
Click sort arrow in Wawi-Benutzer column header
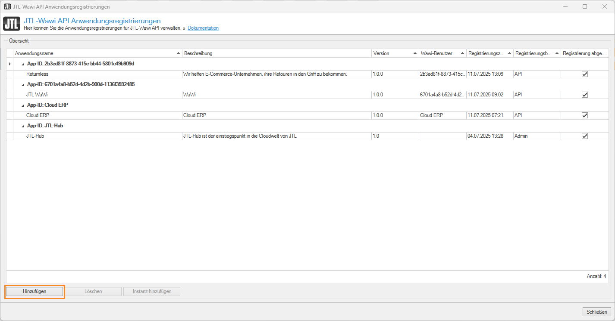click(x=462, y=53)
